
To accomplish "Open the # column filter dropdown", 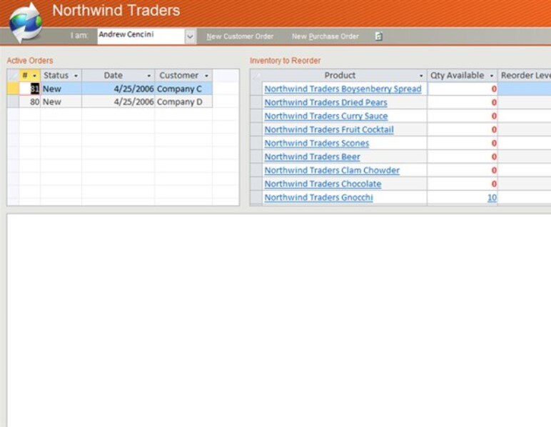I will (x=34, y=76).
